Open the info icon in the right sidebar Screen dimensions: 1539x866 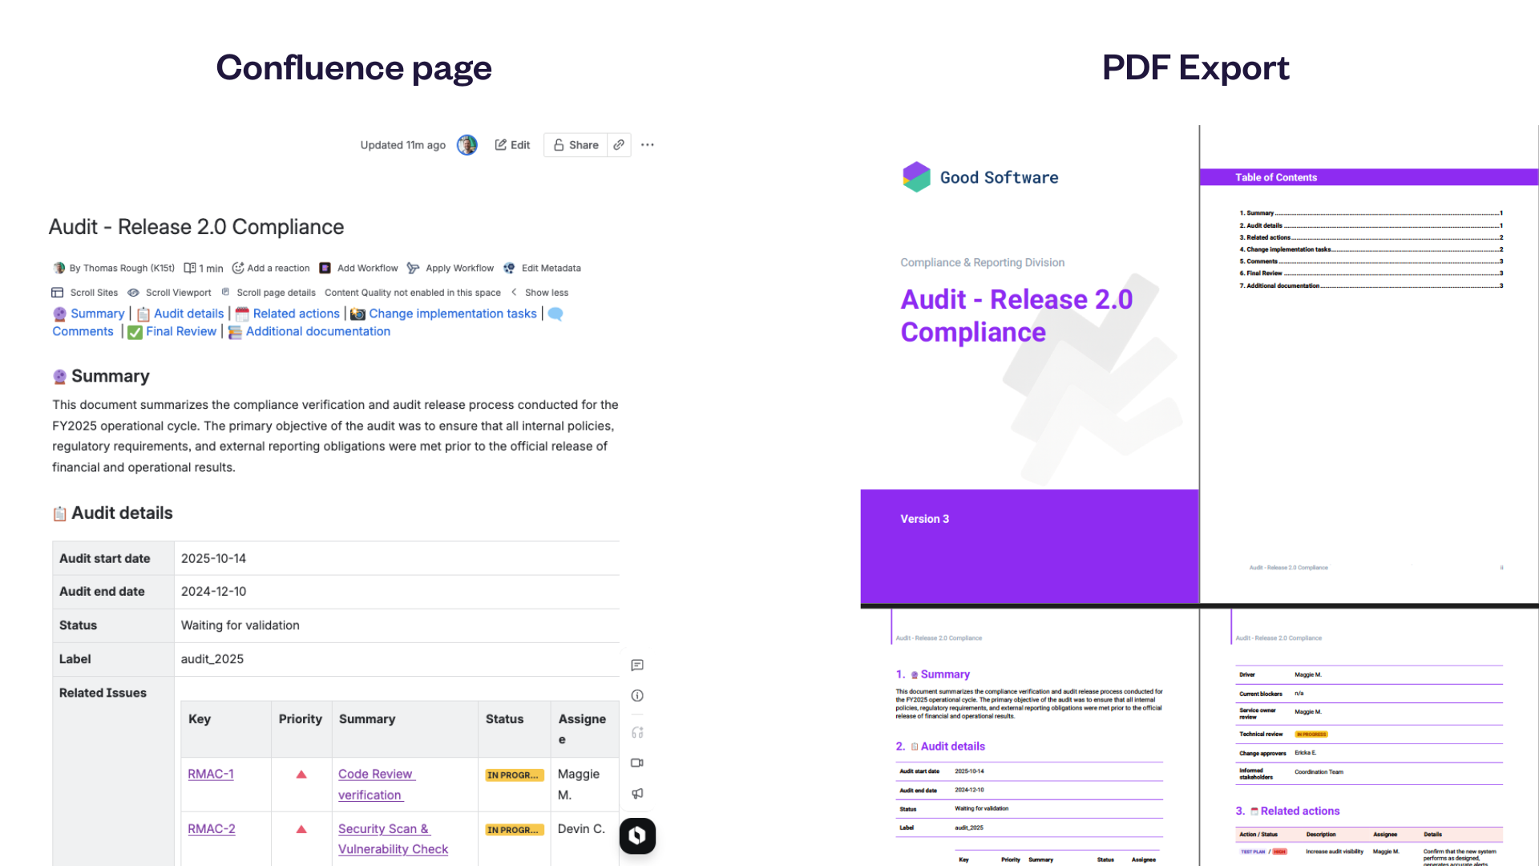click(637, 695)
